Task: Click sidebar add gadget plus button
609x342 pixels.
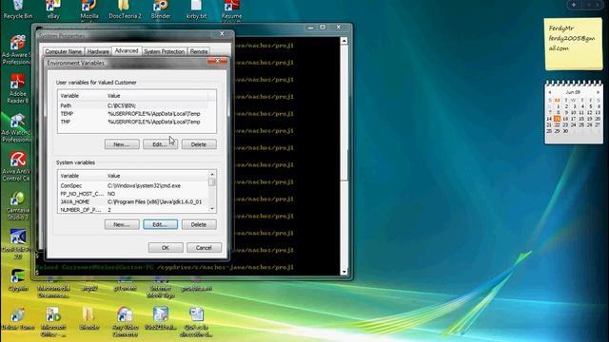Action: click(574, 5)
